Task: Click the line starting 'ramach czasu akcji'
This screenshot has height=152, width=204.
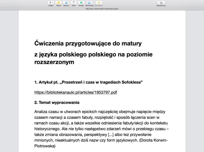Action: tap(101, 123)
